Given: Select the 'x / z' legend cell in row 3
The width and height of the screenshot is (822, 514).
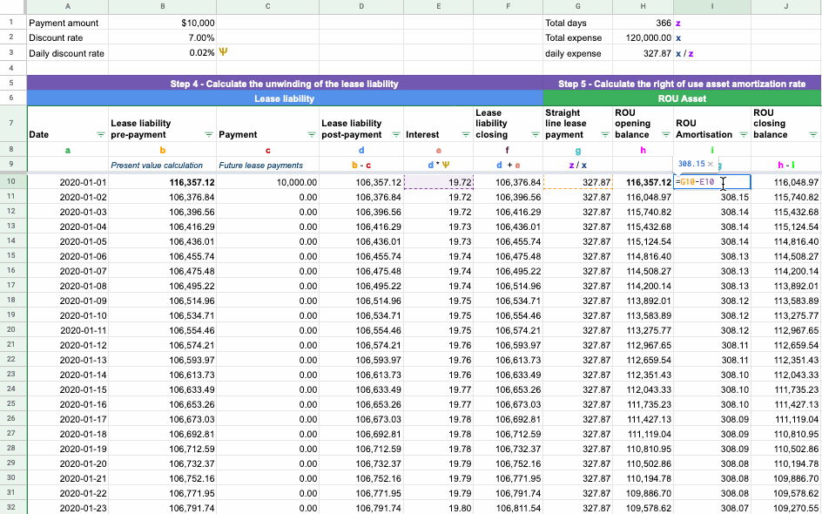Looking at the screenshot, I should coord(712,53).
